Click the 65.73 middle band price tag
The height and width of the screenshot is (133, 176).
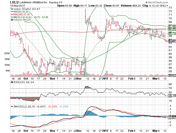pyautogui.click(x=172, y=33)
